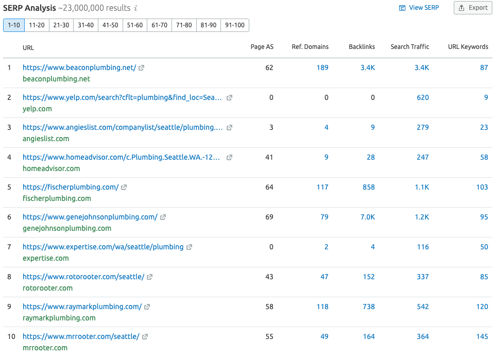Click the green rotorooter.com domain
The width and height of the screenshot is (496, 357).
(x=48, y=288)
